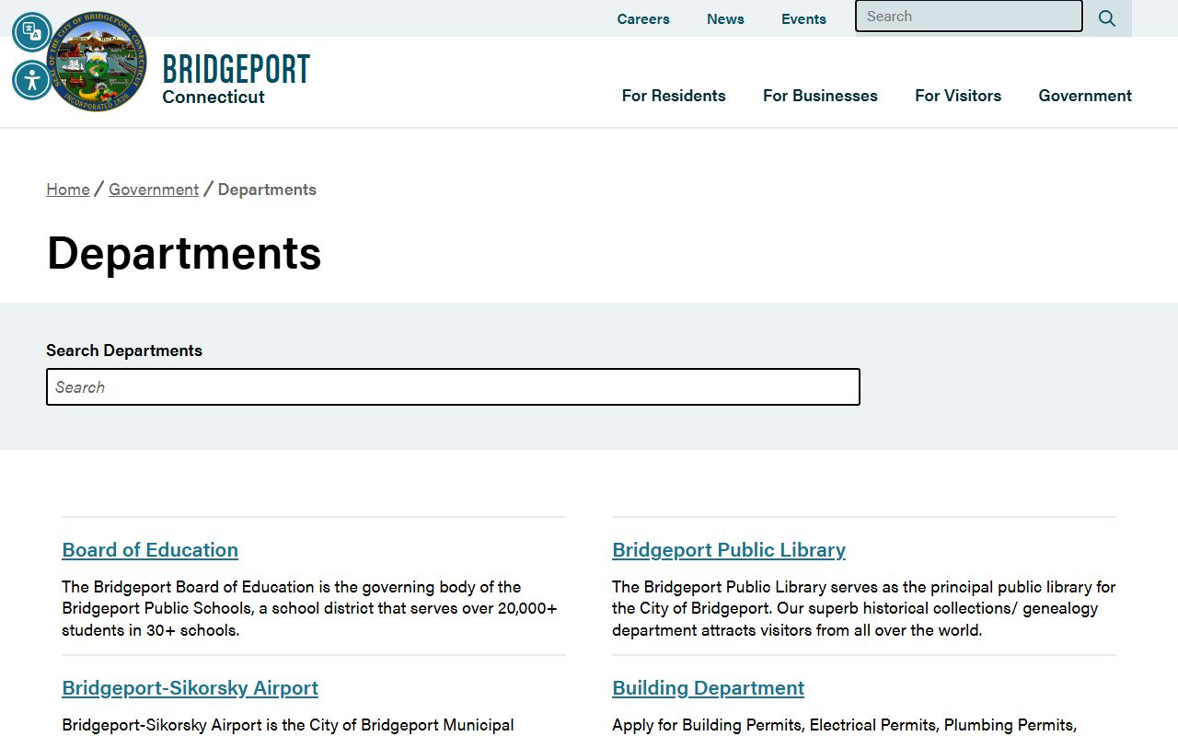Open the Careers link
The width and height of the screenshot is (1178, 736).
(x=643, y=18)
